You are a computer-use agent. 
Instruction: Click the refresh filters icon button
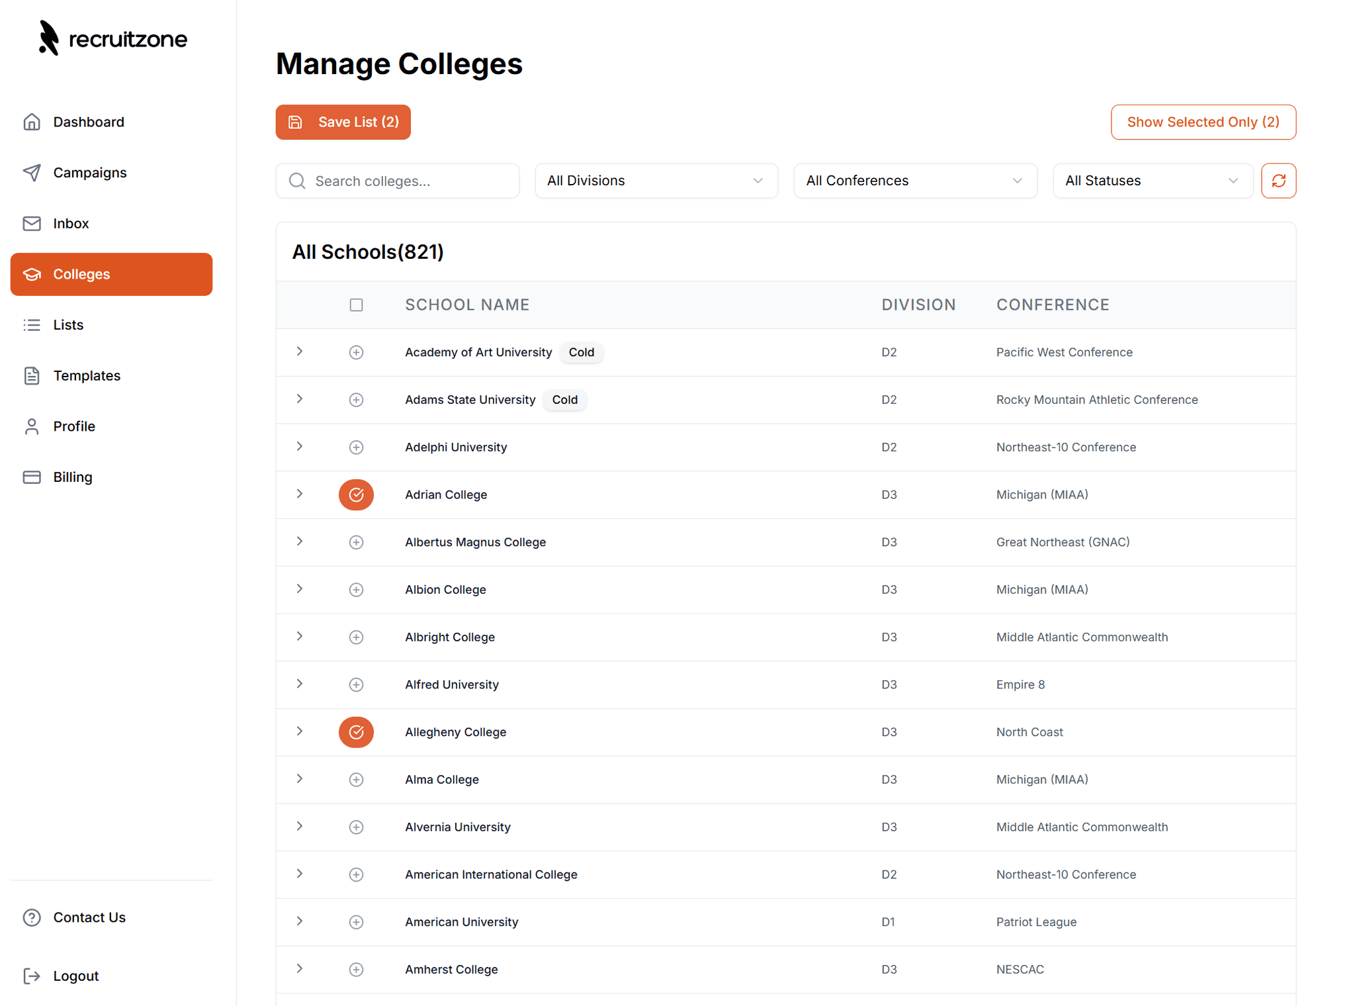point(1278,181)
